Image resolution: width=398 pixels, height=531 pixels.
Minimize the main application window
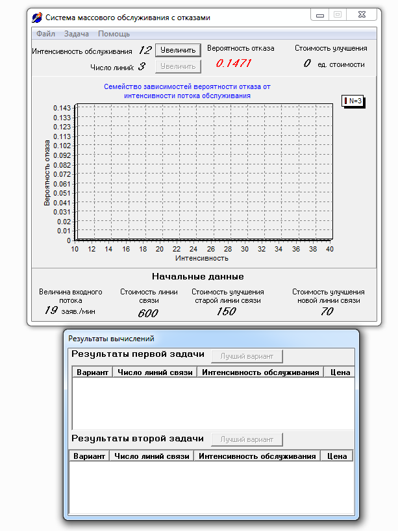[320, 15]
